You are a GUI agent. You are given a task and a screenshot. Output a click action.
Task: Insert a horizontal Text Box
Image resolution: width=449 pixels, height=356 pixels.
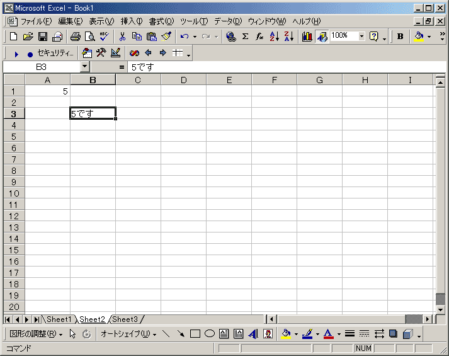tap(224, 334)
